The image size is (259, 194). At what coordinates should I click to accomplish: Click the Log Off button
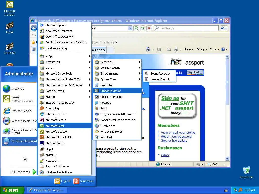pyautogui.click(x=63, y=181)
